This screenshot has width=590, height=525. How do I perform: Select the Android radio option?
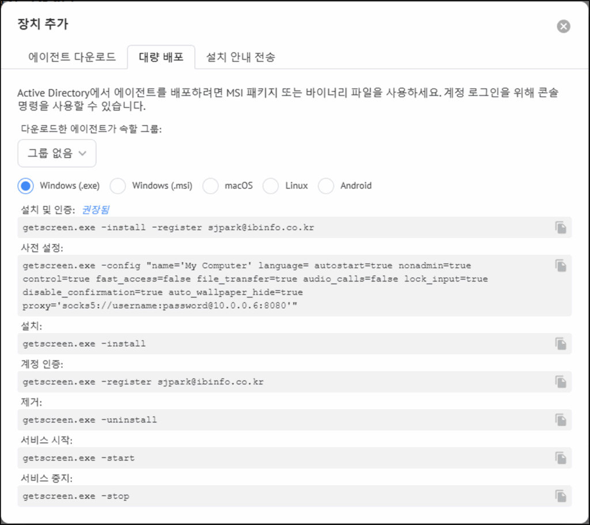tap(326, 186)
